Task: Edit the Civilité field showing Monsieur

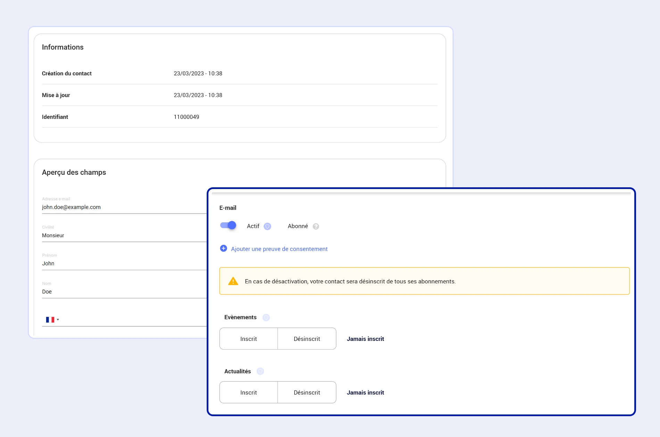Action: pos(124,235)
